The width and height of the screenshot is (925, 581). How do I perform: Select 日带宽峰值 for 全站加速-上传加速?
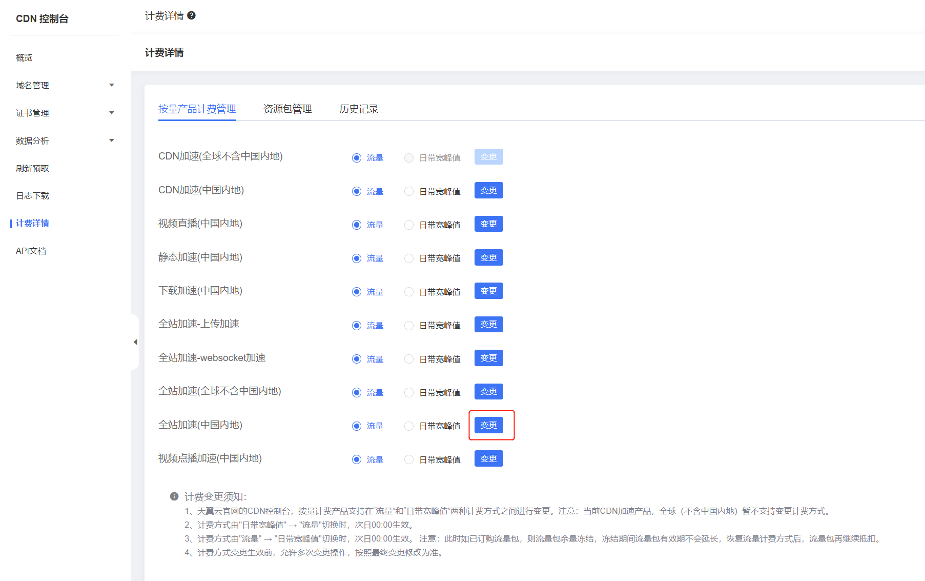click(x=432, y=326)
